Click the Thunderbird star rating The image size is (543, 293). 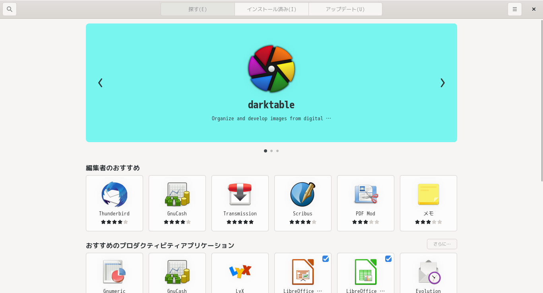(x=114, y=222)
